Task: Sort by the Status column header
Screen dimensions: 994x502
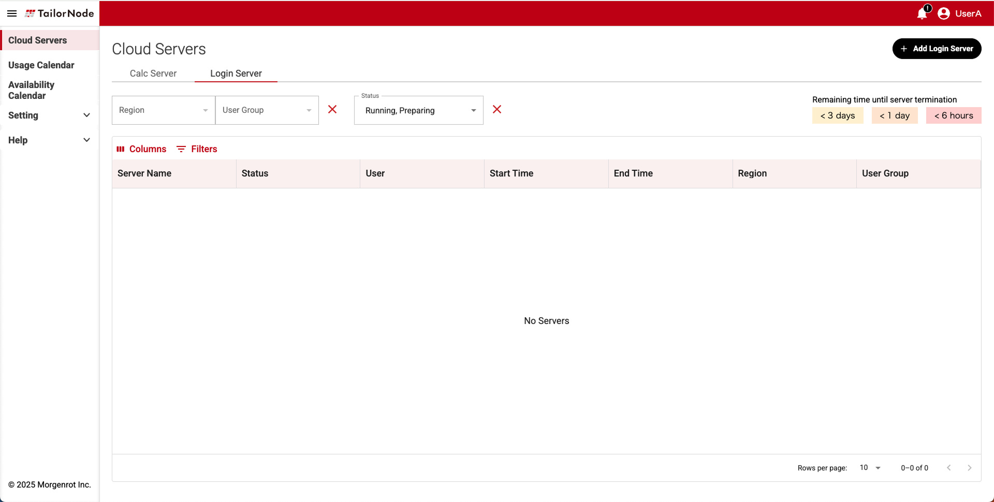Action: coord(298,173)
